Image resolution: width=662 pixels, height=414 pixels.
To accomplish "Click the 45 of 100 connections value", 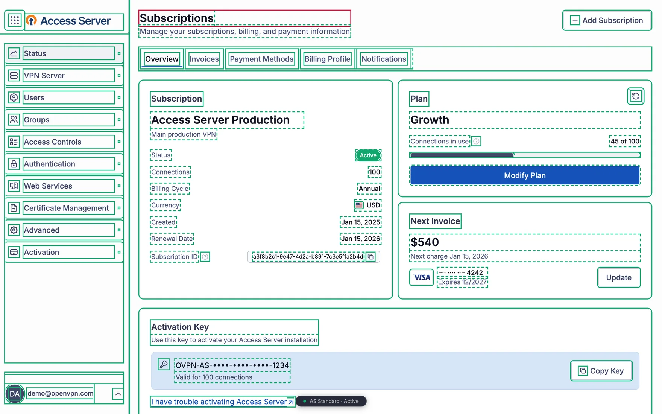I will 625,141.
